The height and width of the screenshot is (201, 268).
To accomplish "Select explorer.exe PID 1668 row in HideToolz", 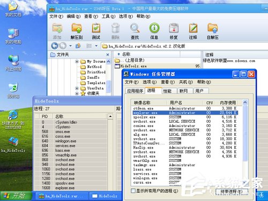I will (71, 188).
